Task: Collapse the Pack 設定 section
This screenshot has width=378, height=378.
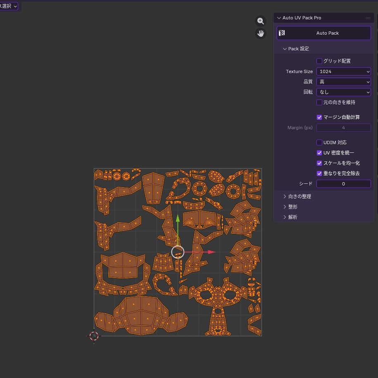Action: [x=285, y=49]
